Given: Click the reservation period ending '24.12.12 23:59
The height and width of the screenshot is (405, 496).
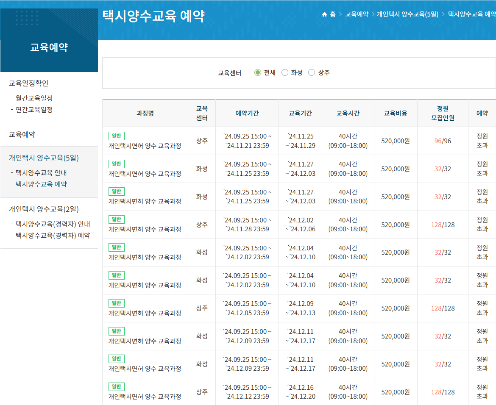Looking at the screenshot, I should tap(247, 392).
